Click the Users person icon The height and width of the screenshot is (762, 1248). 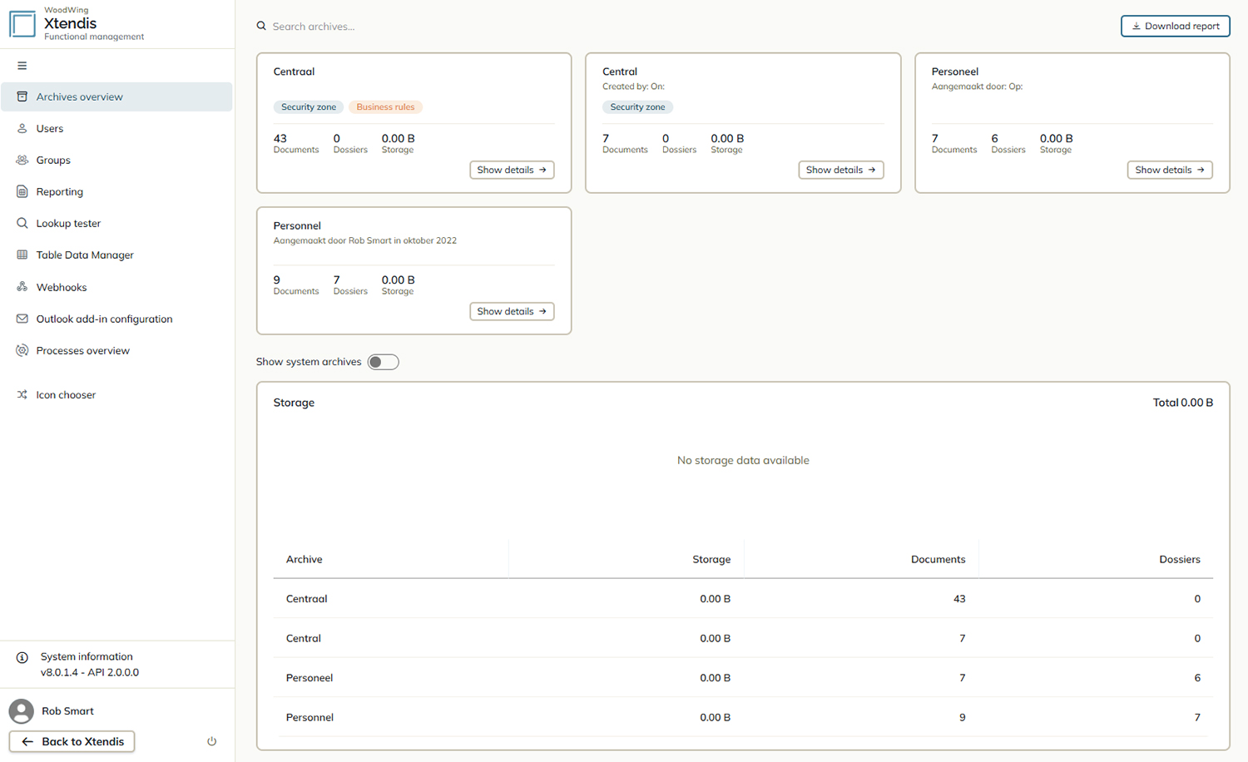point(22,128)
